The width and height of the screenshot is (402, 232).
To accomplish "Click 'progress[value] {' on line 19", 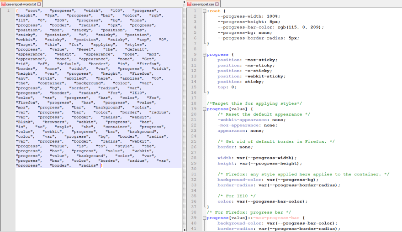I will click(230, 109).
